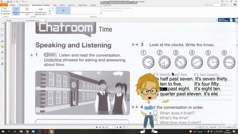Image resolution: width=238 pixels, height=134 pixels.
Task: Expand the signature gallery with bottom arrow
Action: (101, 13)
